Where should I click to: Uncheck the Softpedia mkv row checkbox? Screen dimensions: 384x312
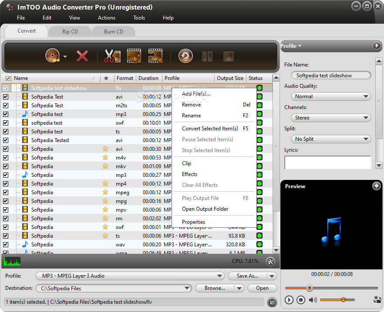click(6, 166)
